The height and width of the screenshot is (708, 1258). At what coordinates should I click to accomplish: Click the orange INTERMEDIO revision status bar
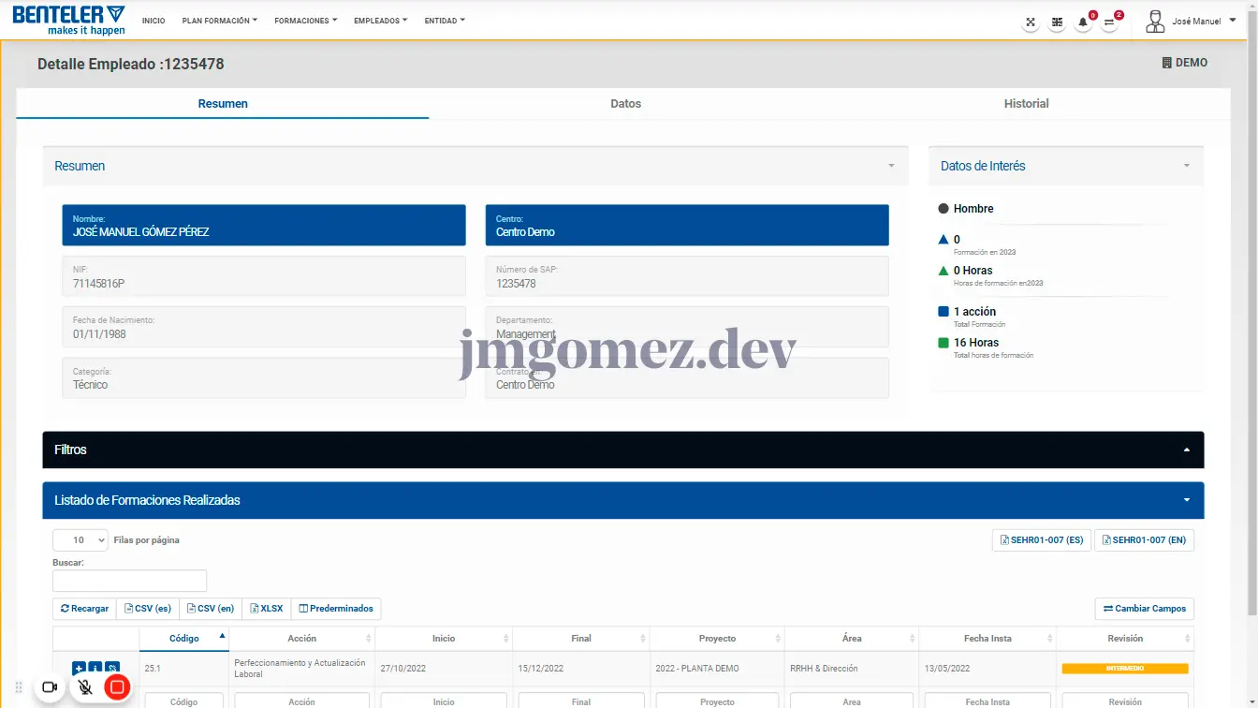pos(1124,669)
